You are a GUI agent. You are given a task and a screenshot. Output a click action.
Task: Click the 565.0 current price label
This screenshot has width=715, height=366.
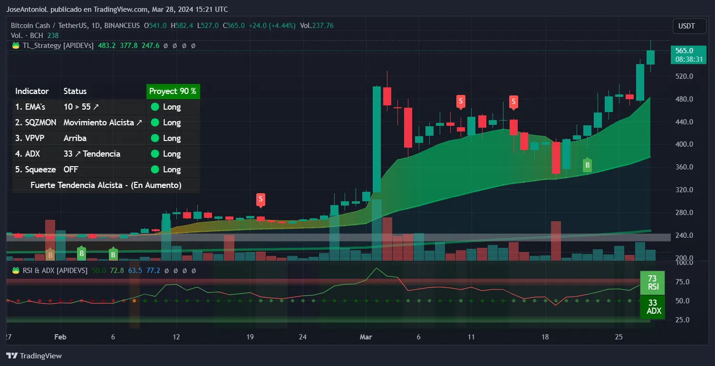(x=684, y=50)
